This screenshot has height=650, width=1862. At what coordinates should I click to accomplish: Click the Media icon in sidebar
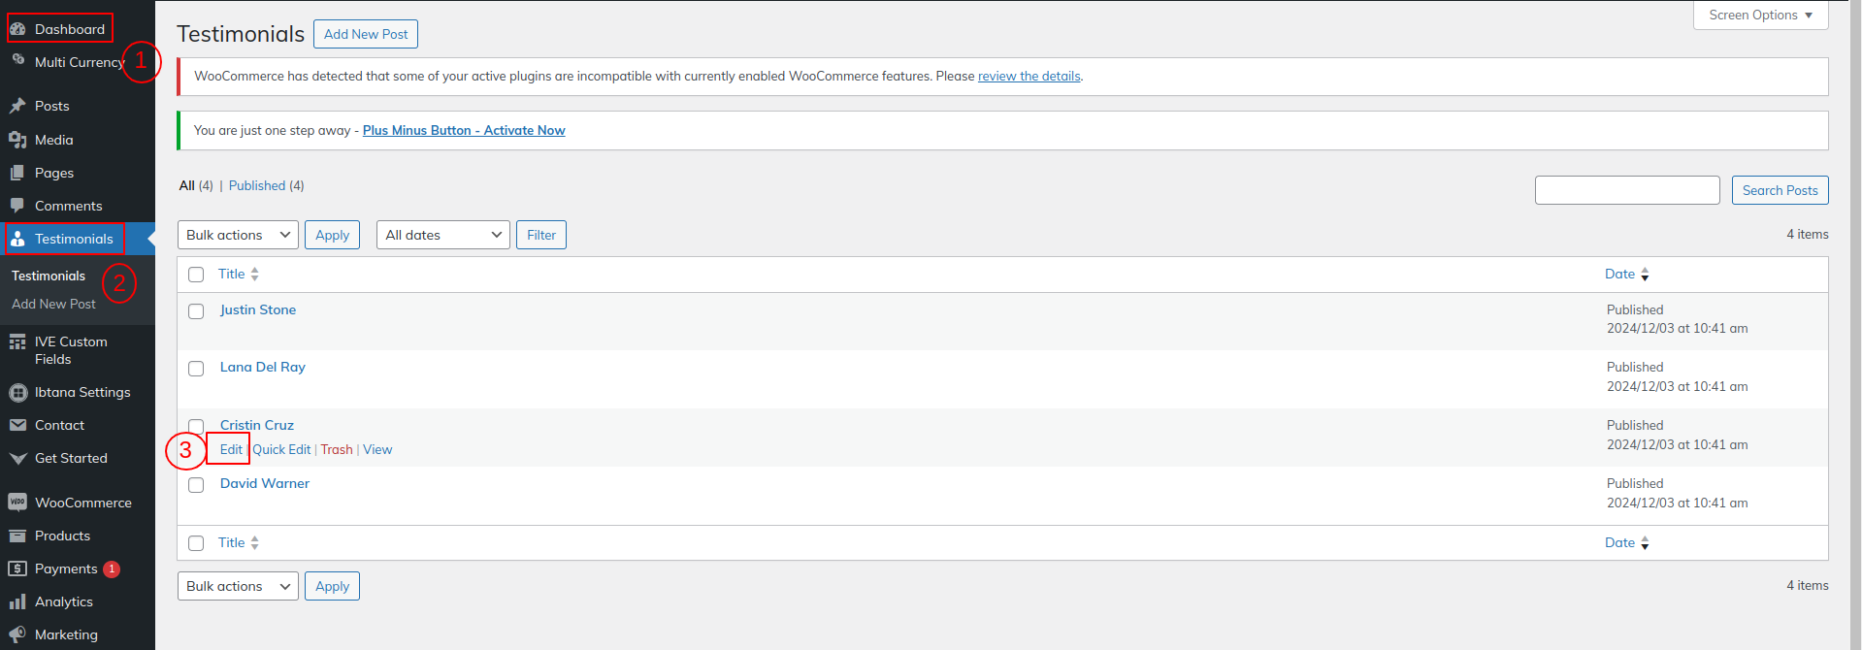tap(17, 140)
